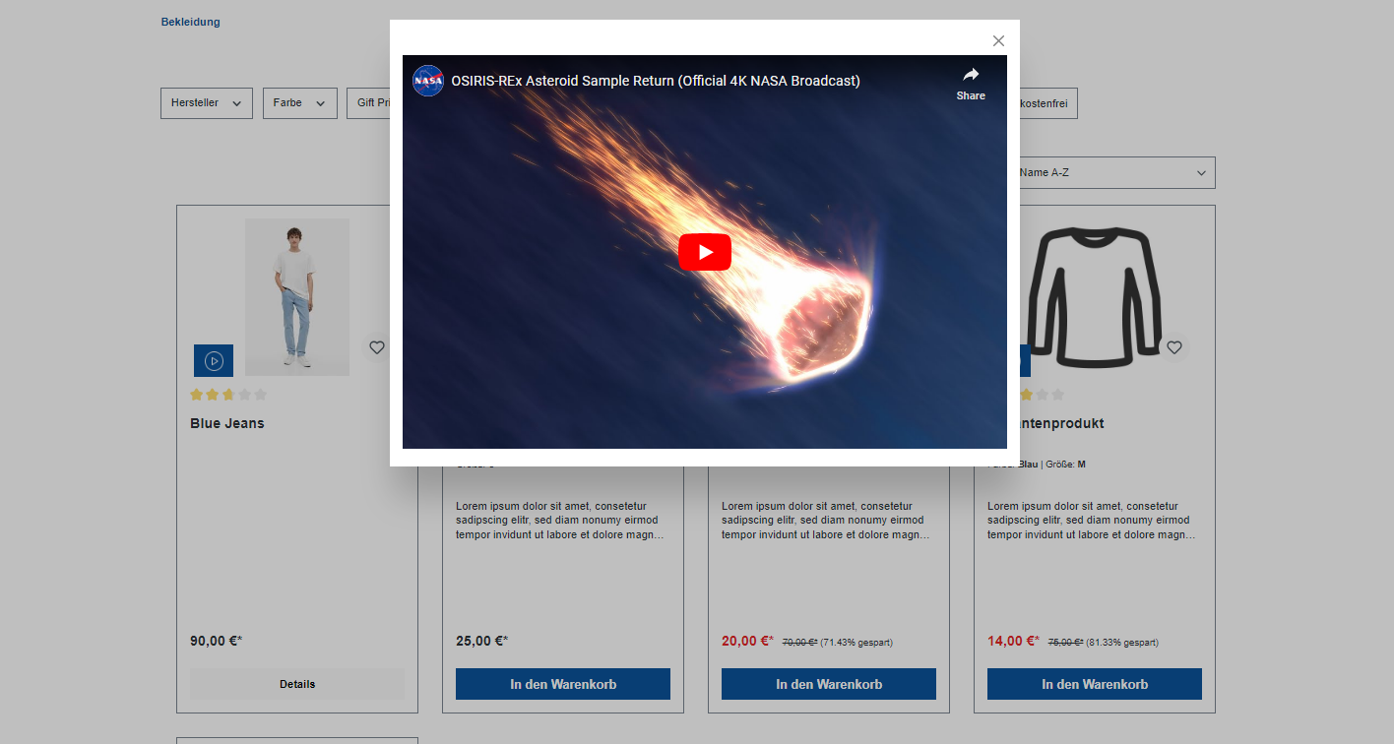
Task: Click the 90,00 €* price text
Action: coord(217,641)
